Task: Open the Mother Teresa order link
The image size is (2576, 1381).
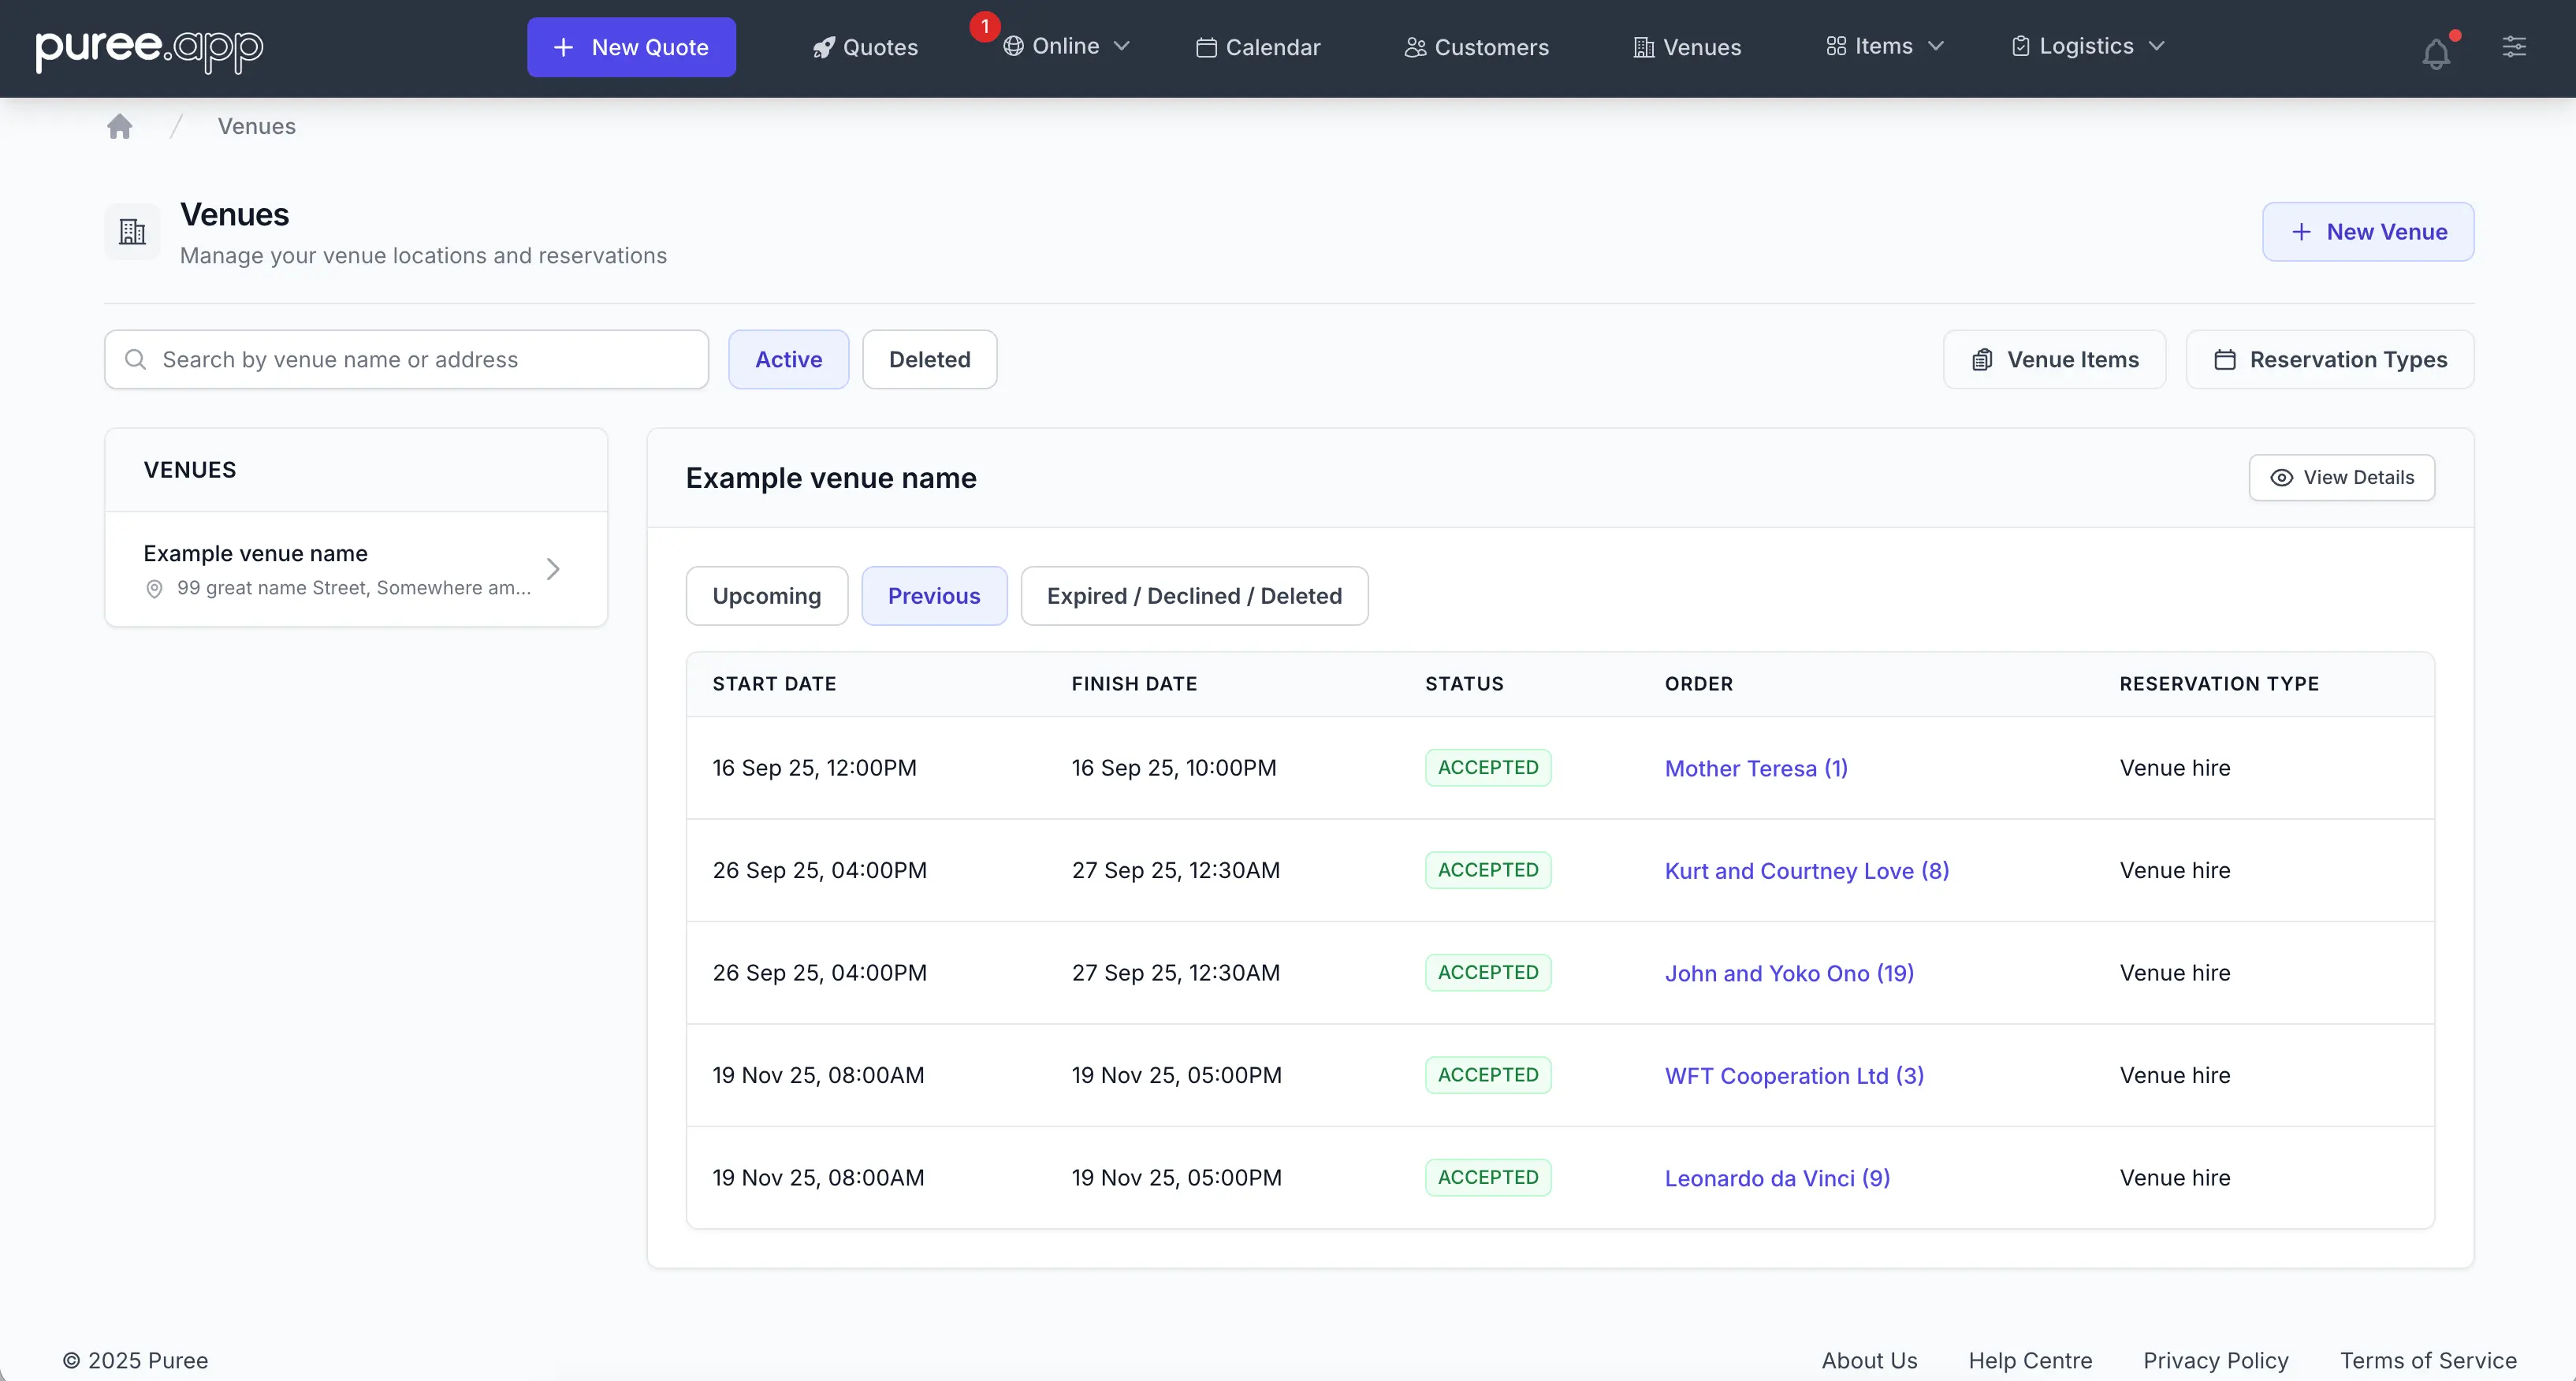Action: (1755, 768)
